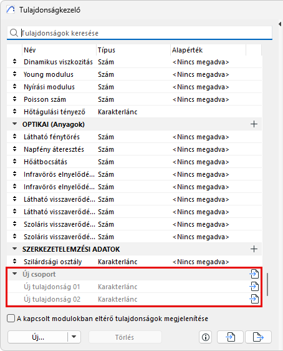Click reorder handle of Szilárdsági osztály

pos(14,262)
